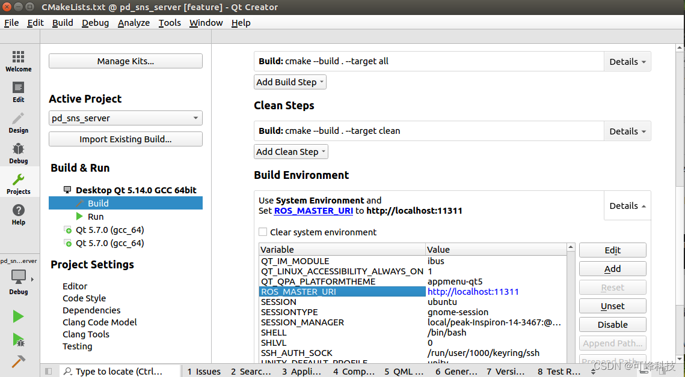
Task: Open Dependencies project settings
Action: (91, 310)
